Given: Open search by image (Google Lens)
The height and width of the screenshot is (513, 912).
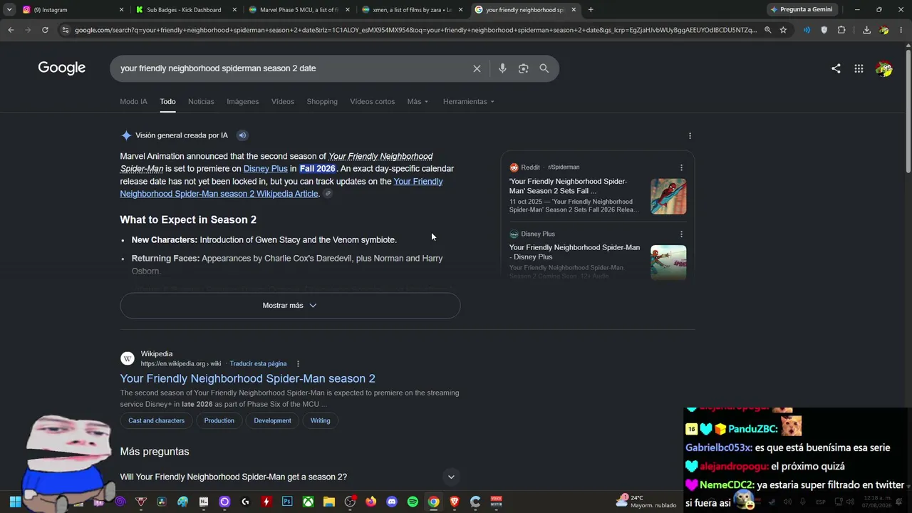Looking at the screenshot, I should tap(523, 68).
